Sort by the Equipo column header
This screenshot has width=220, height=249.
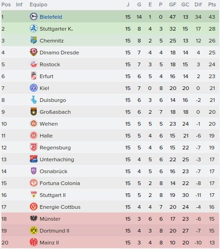pos(38,5)
